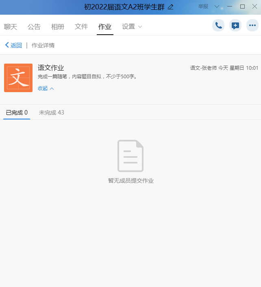Expand the 设置 settings dropdown
Viewport: 261px width, 287px height.
[132, 27]
